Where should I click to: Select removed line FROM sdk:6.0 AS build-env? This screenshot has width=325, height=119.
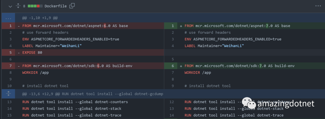pyautogui.click(x=77, y=66)
